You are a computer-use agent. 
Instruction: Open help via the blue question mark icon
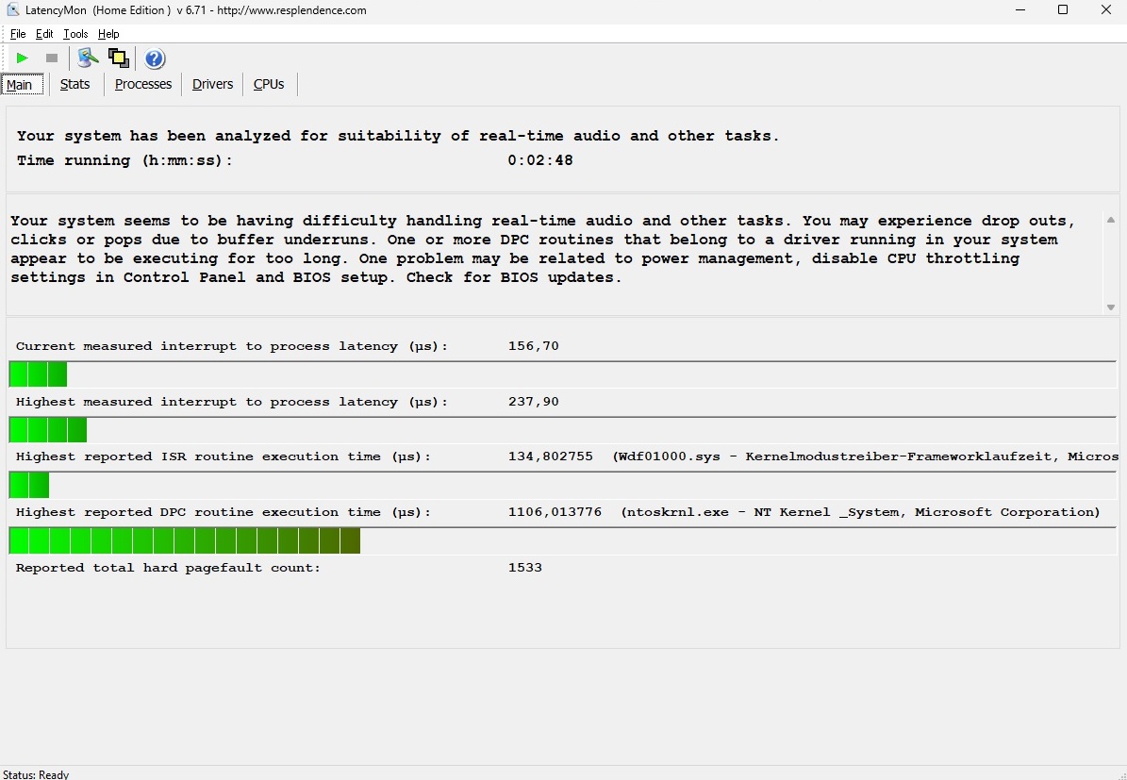155,58
